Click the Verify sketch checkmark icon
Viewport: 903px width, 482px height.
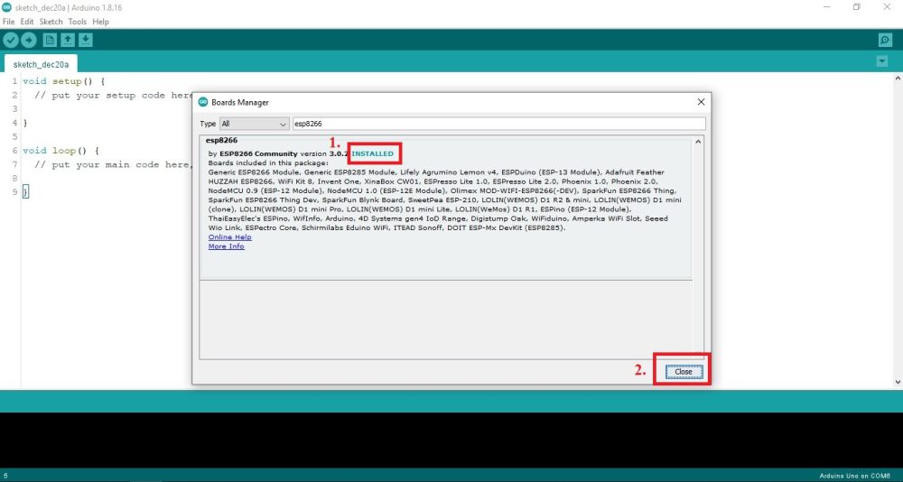(11, 40)
